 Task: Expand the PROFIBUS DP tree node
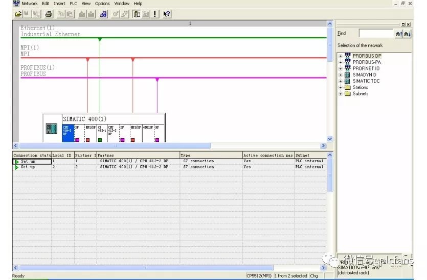point(340,56)
